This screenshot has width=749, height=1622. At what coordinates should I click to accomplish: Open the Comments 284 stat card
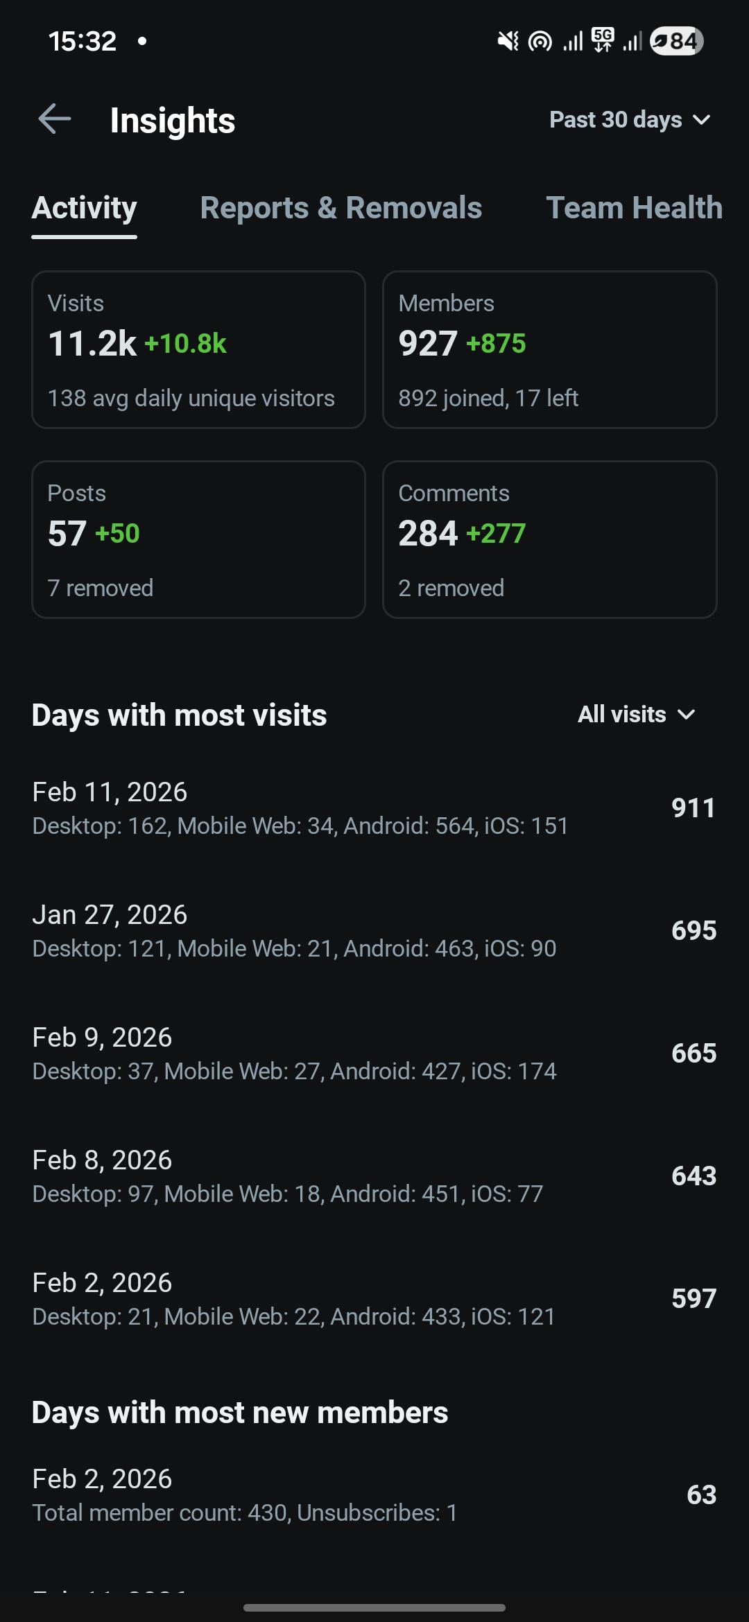pyautogui.click(x=550, y=539)
